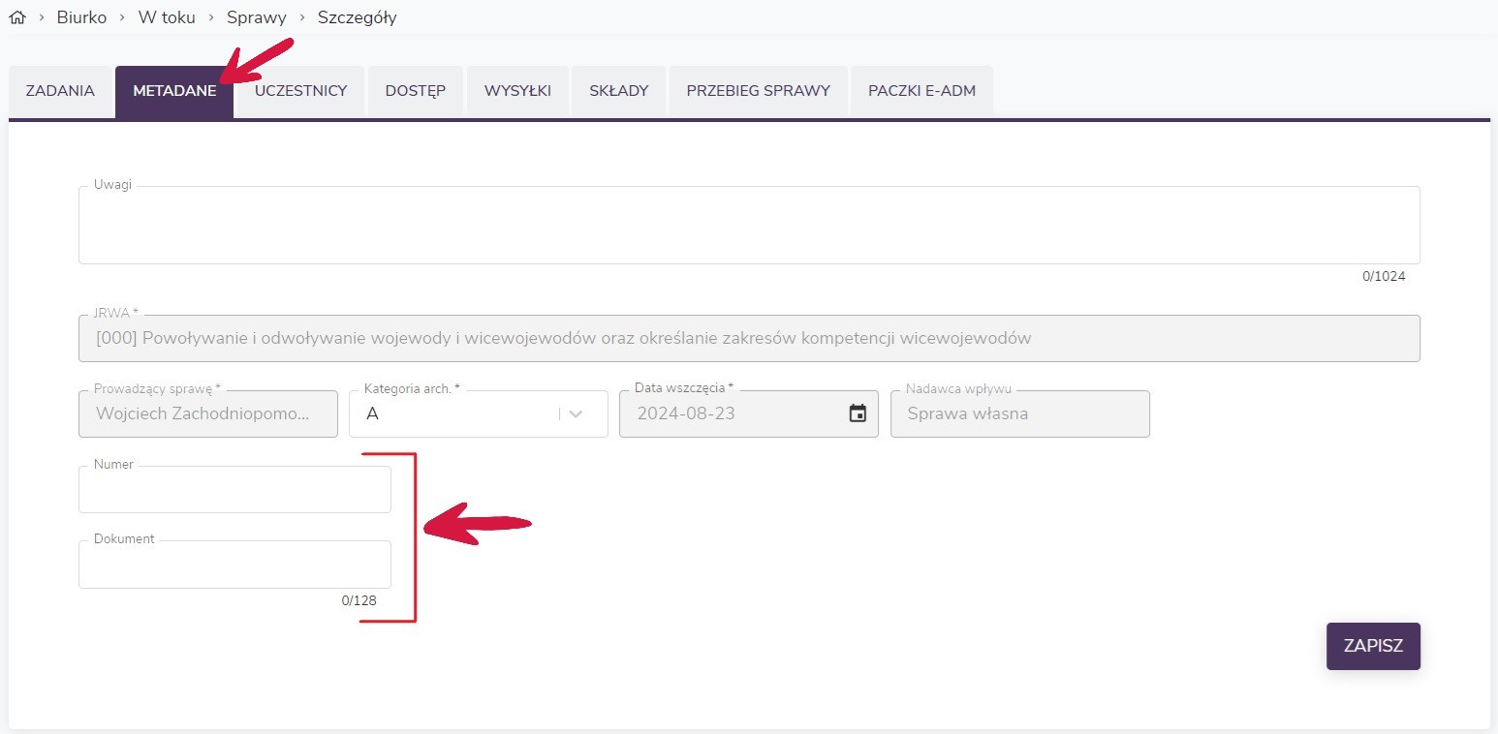Open the Paczki e-Adm tab
1498x734 pixels.
[x=921, y=91]
